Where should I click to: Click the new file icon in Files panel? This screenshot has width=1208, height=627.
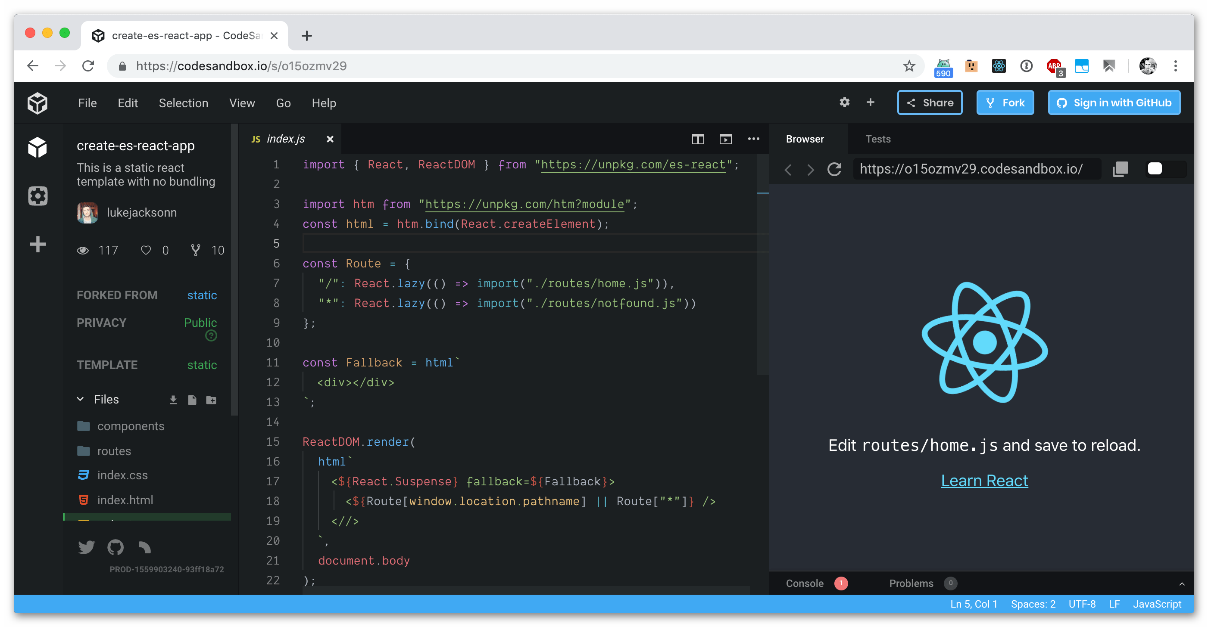pyautogui.click(x=192, y=399)
